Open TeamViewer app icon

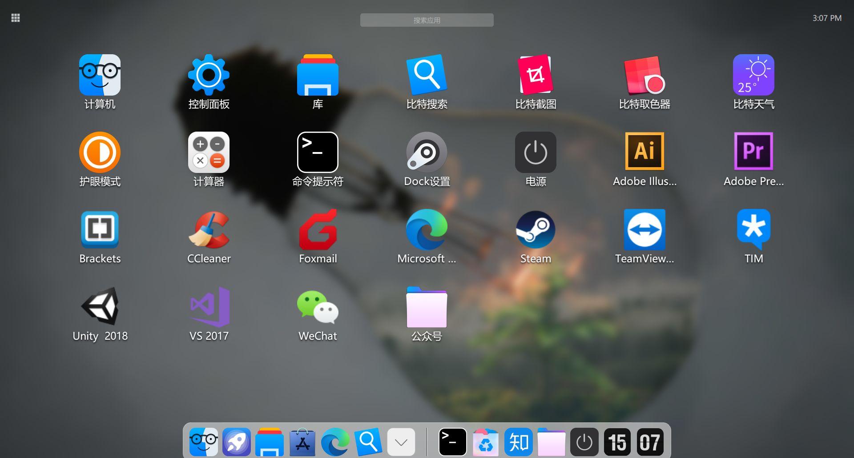pyautogui.click(x=645, y=229)
